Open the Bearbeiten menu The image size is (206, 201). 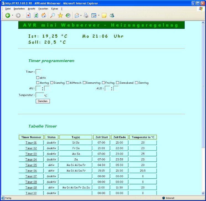coord(19,9)
